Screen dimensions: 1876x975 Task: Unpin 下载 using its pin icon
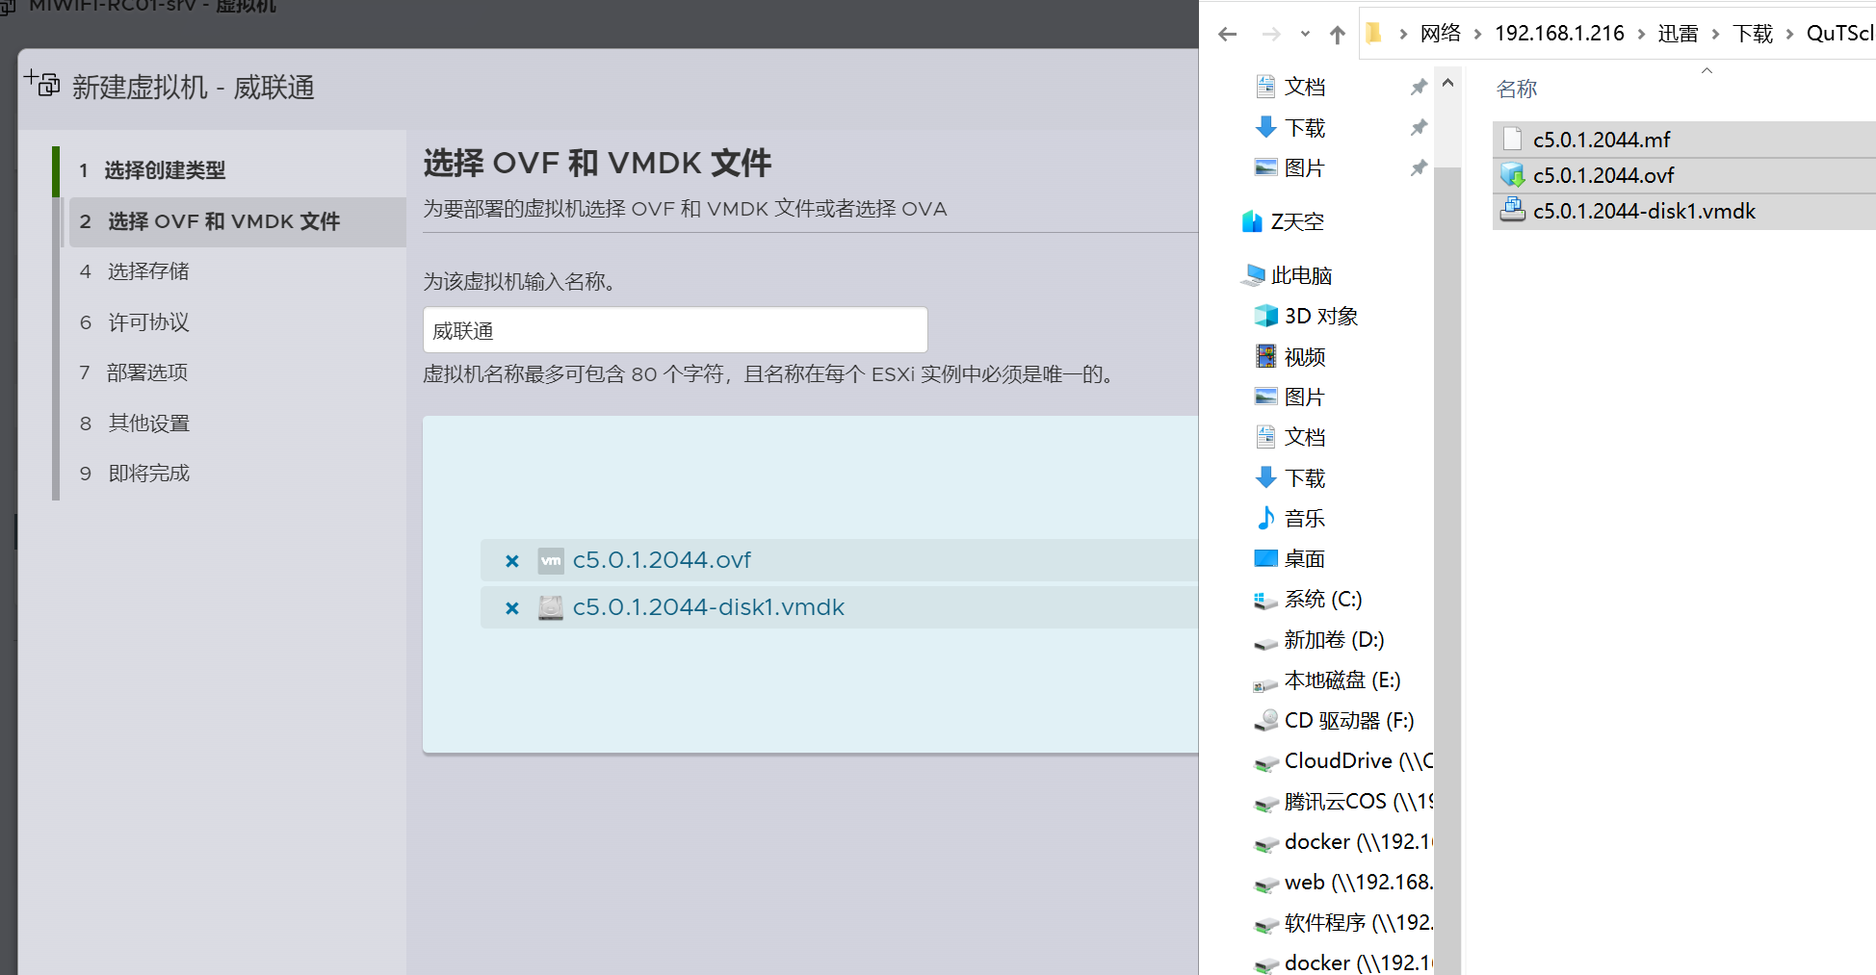pos(1419,127)
